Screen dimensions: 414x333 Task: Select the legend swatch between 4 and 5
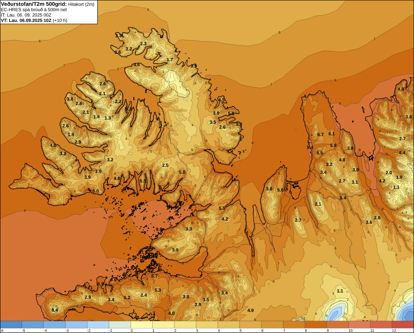[229, 325]
